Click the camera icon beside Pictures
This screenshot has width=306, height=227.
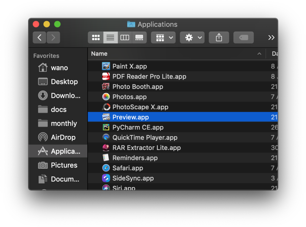(x=43, y=165)
